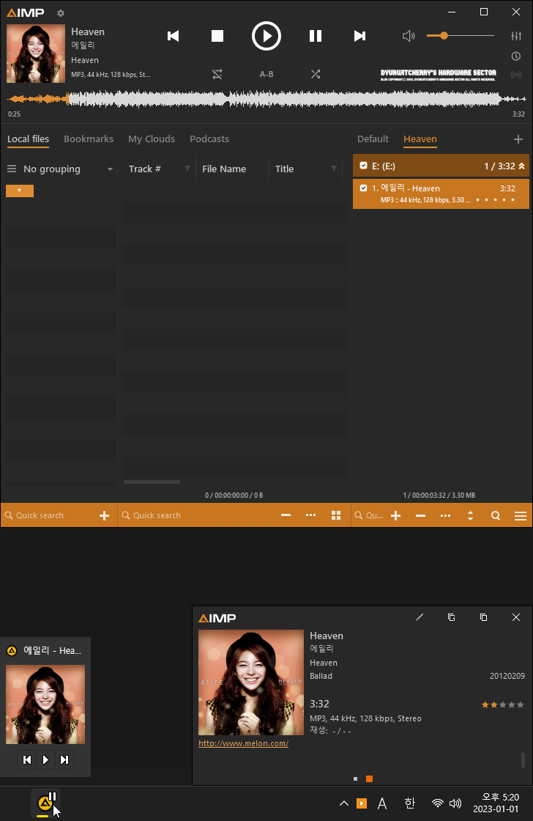Open the internet radio broadcast icon
533x821 pixels.
pos(516,74)
